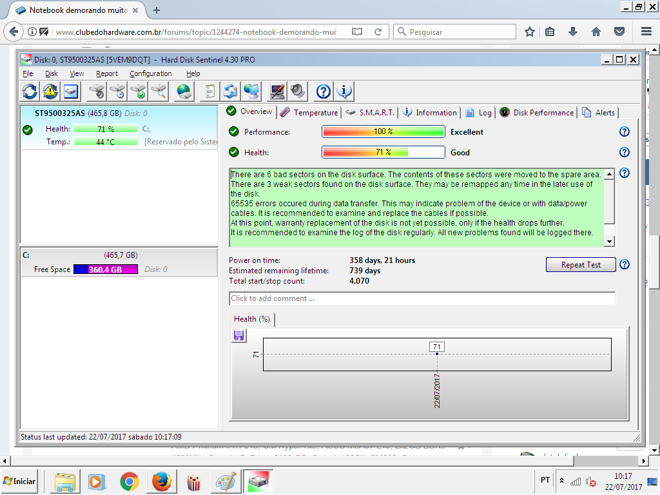Click the Repeat Test button
This screenshot has width=660, height=495.
[x=581, y=265]
